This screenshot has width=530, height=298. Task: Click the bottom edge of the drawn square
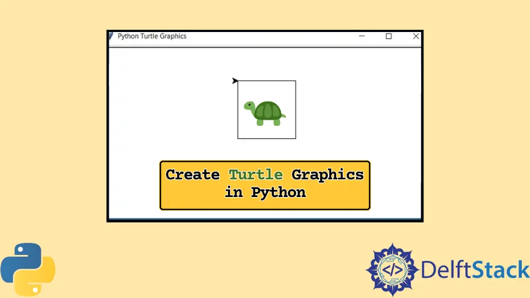coord(267,139)
